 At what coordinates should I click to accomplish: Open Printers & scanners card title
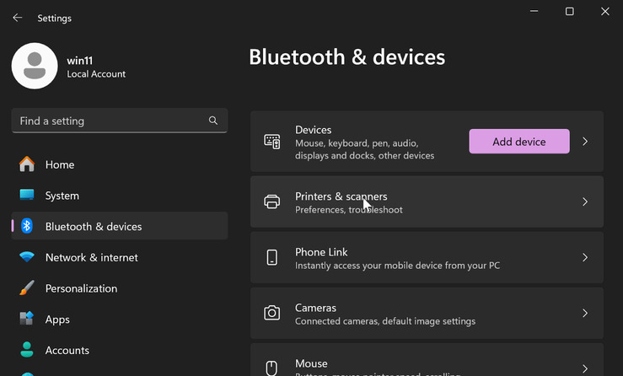tap(341, 196)
